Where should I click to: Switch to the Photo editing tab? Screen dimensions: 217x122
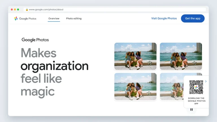pos(74,19)
